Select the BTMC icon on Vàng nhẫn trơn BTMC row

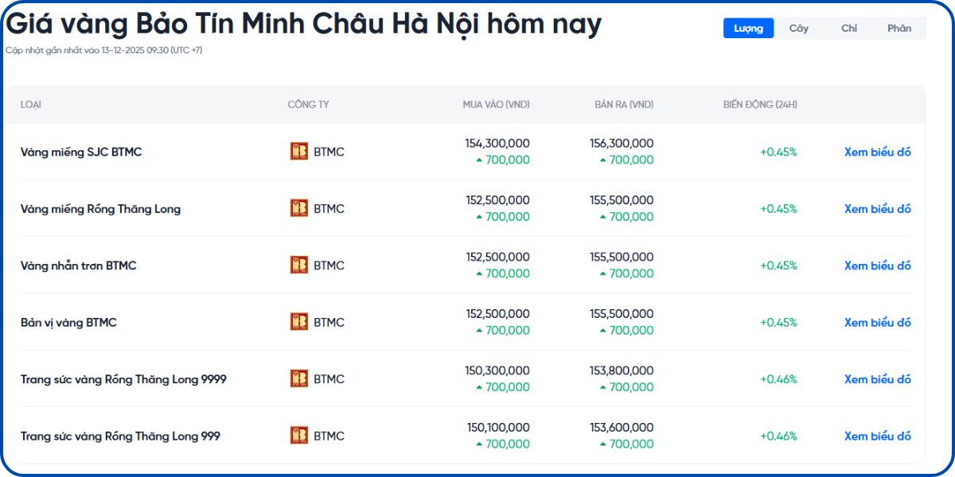[x=298, y=266]
